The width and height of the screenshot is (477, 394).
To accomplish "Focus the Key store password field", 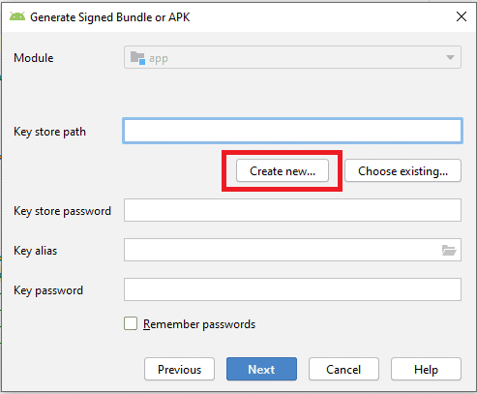I will pyautogui.click(x=292, y=210).
